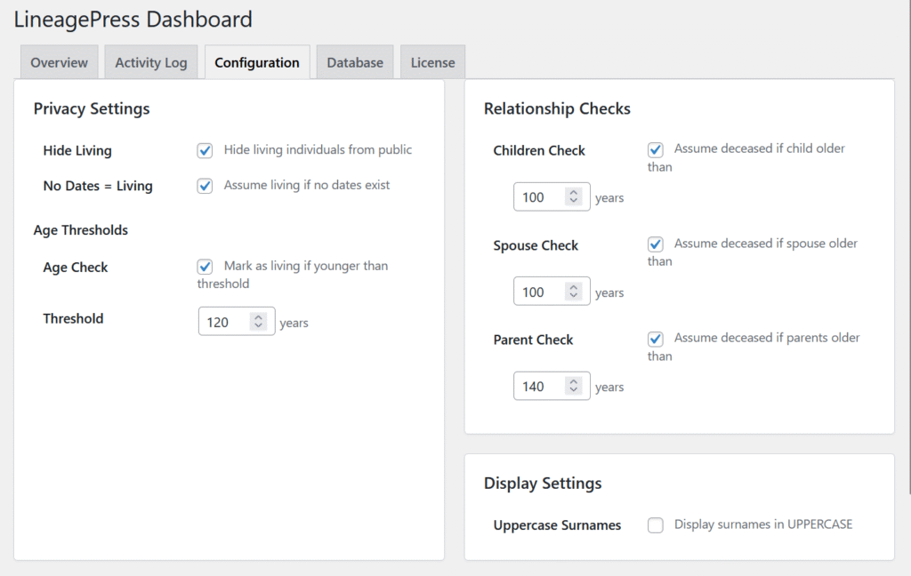
Task: Go to the Database tab
Action: tap(354, 63)
